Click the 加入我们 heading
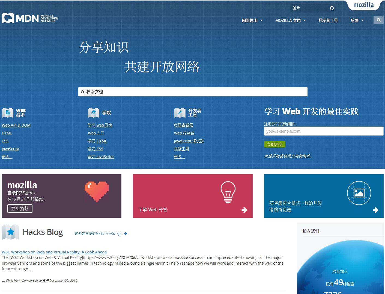The image size is (385, 294). [311, 231]
